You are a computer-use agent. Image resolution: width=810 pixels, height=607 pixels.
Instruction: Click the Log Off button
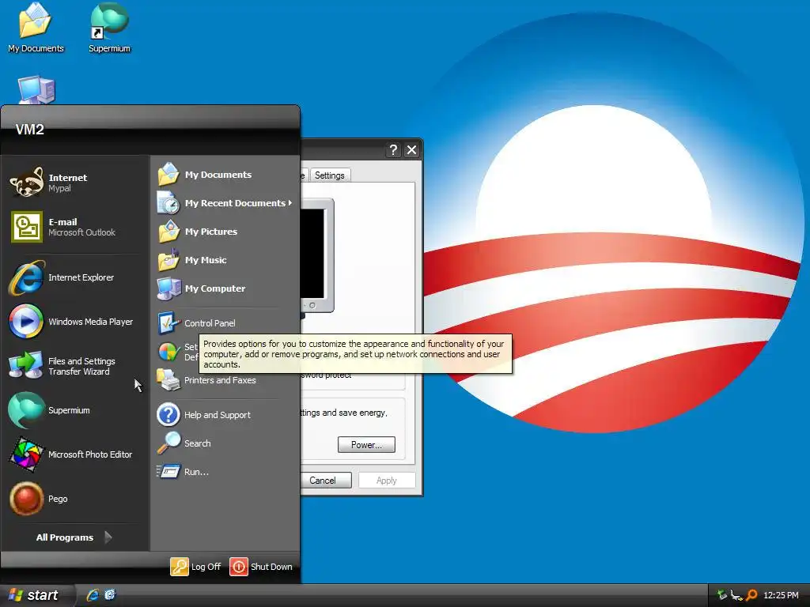click(196, 567)
